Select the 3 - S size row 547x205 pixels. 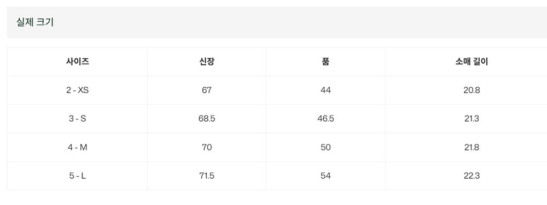tap(277, 119)
